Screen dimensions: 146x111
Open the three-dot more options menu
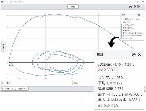(143, 7)
